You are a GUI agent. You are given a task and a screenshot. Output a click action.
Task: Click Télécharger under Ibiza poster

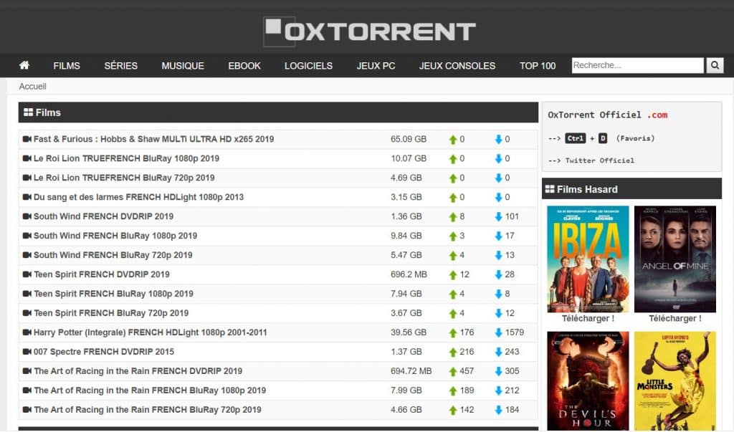click(x=588, y=319)
